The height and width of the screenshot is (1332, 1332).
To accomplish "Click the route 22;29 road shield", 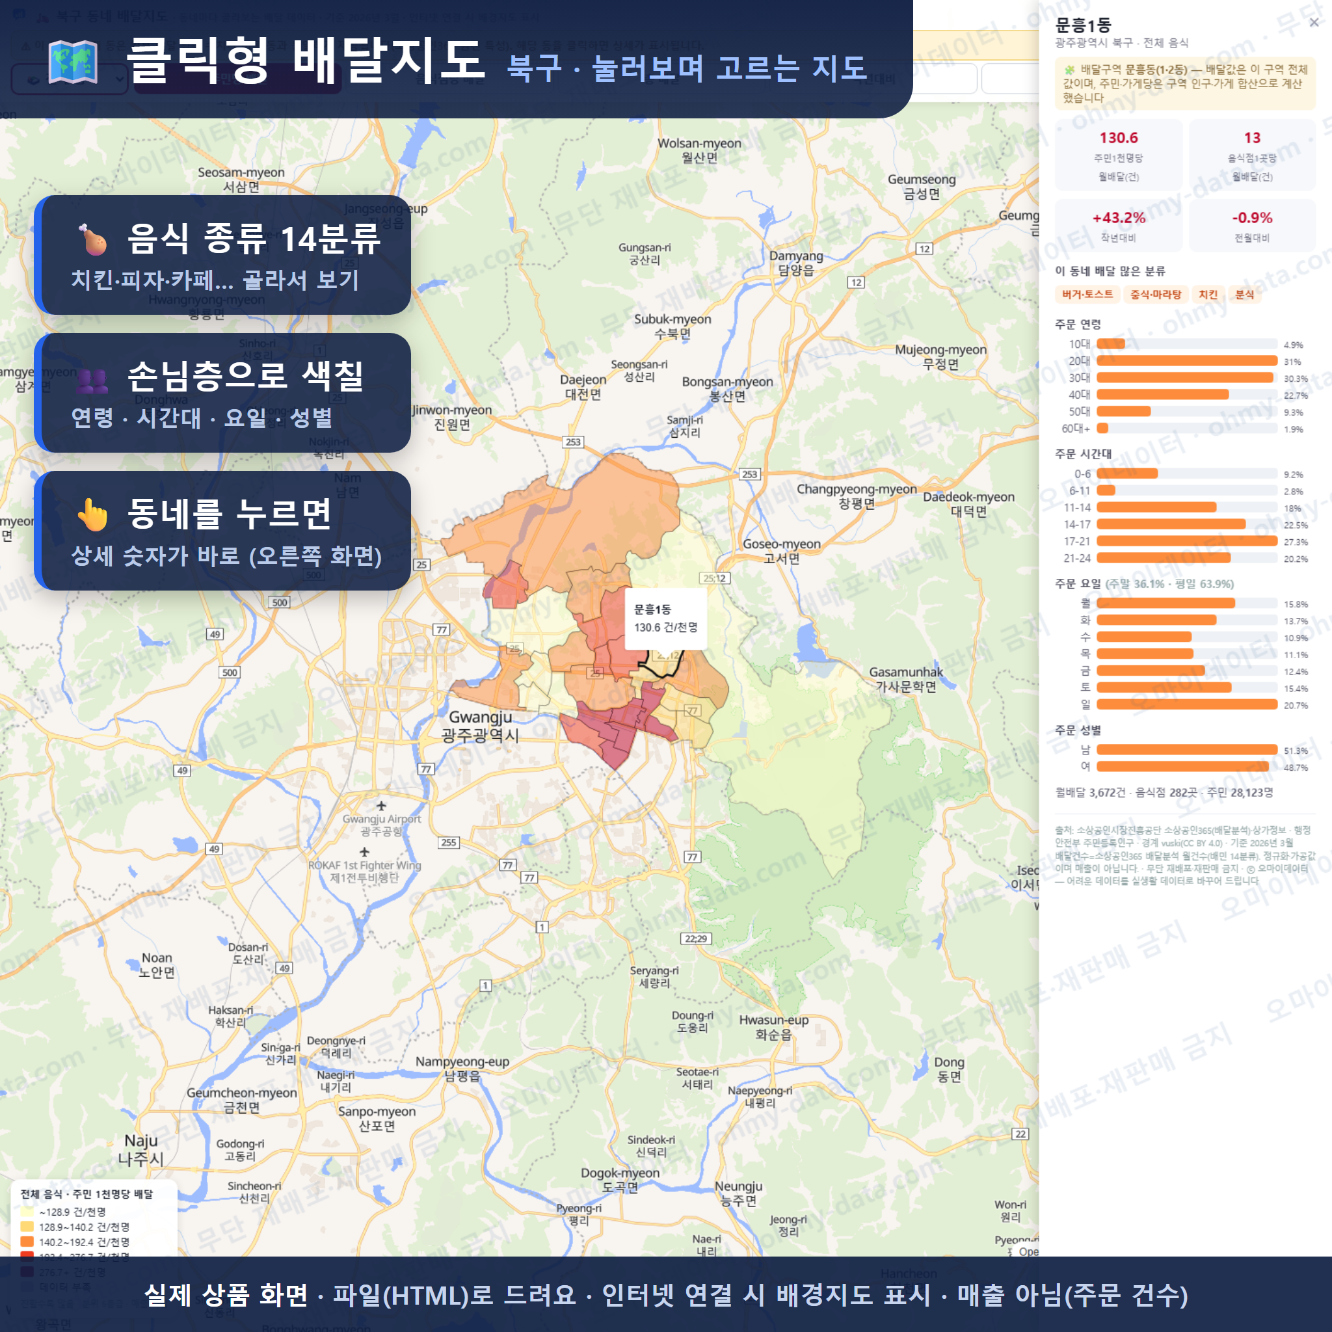I will (696, 939).
